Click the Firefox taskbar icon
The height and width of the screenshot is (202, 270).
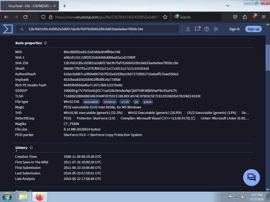(40, 197)
